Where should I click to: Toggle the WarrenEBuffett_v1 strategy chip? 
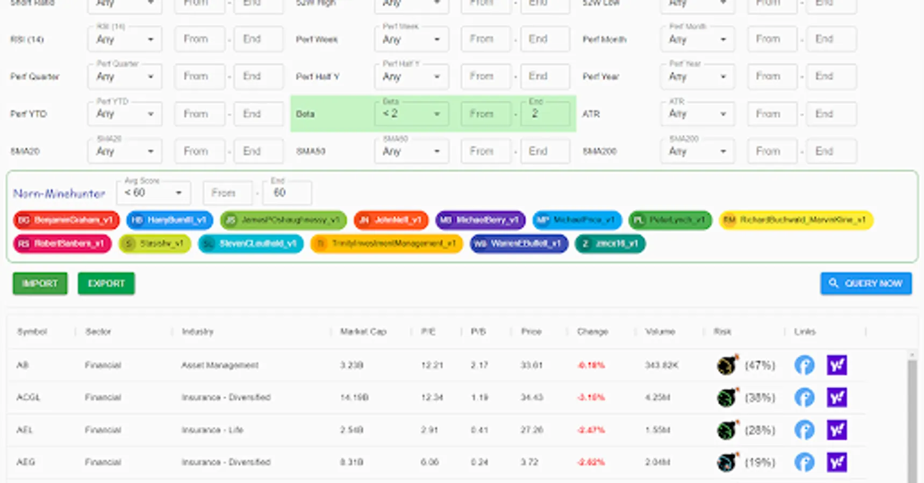(519, 244)
